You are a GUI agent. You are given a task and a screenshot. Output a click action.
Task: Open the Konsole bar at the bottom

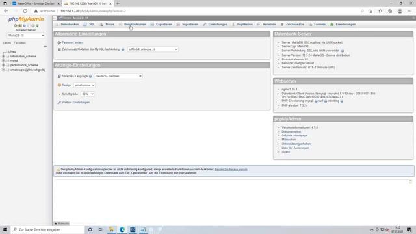(62, 224)
